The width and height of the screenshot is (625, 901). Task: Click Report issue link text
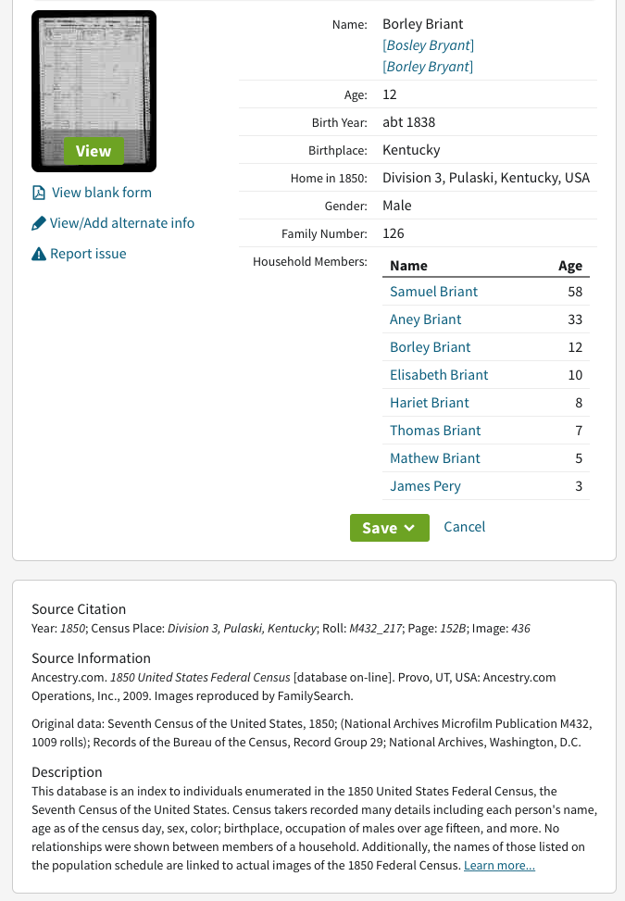88,254
